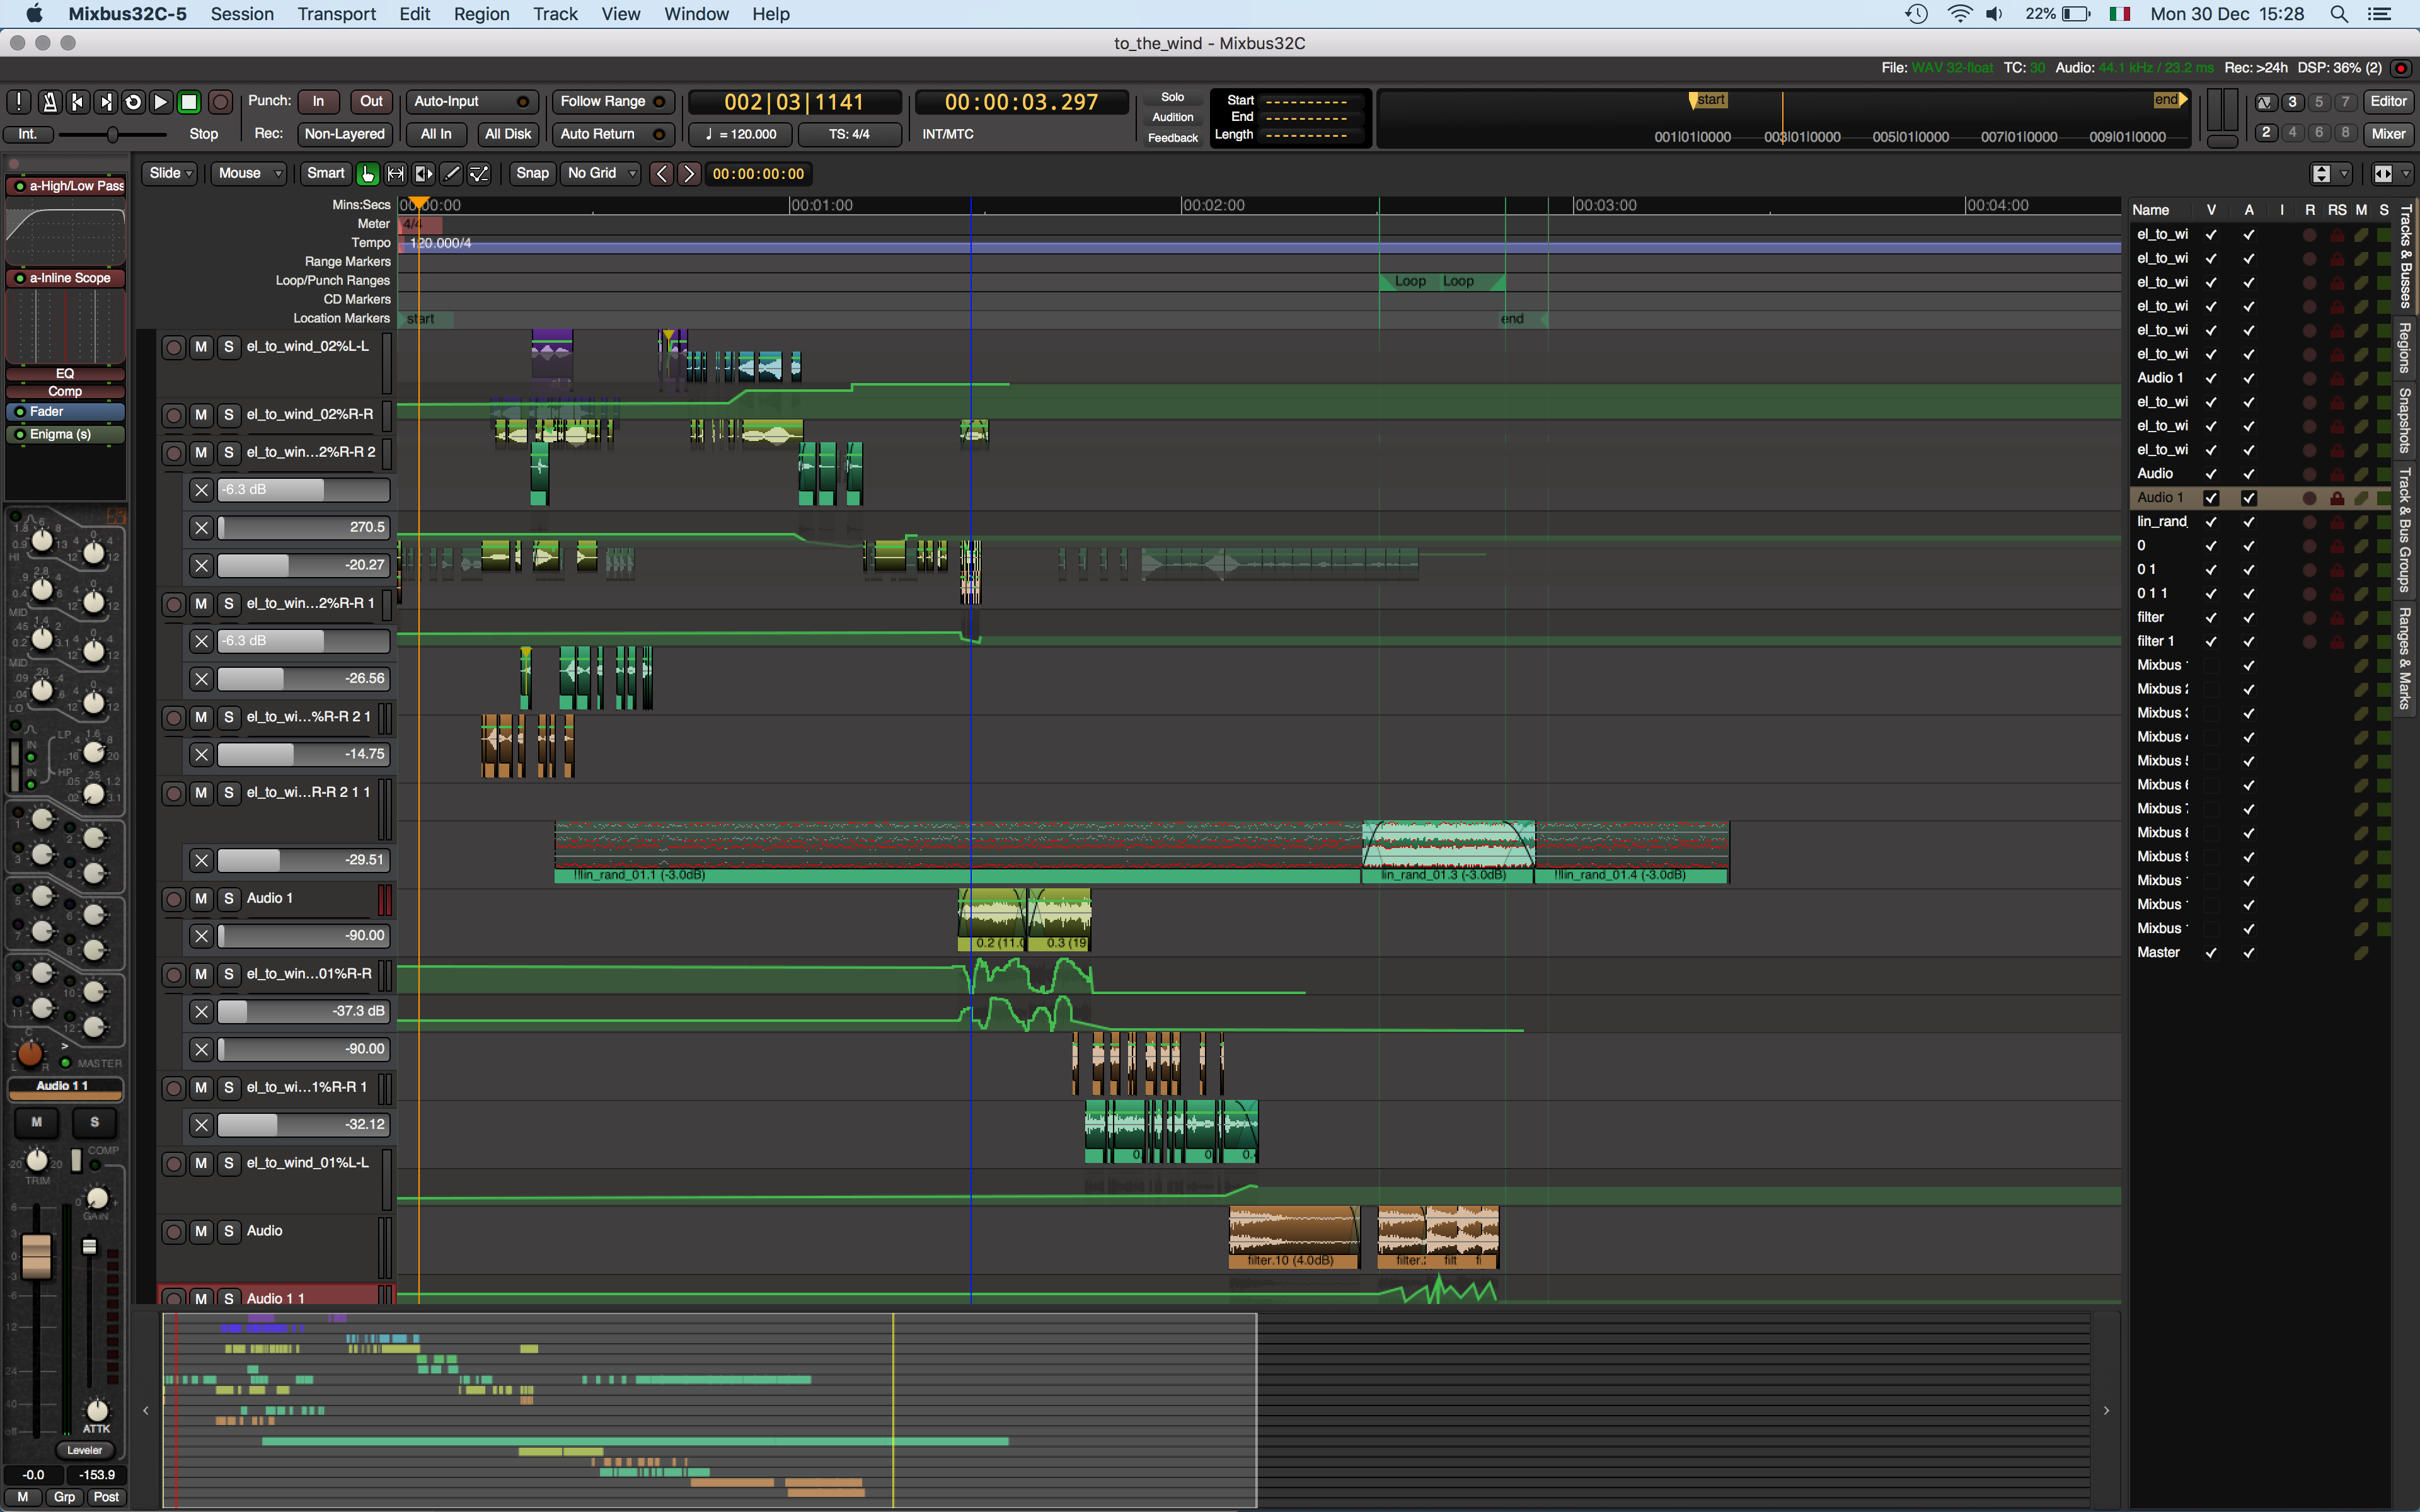Open the Mouse edit point dropdown
This screenshot has width=2420, height=1512.
(250, 173)
